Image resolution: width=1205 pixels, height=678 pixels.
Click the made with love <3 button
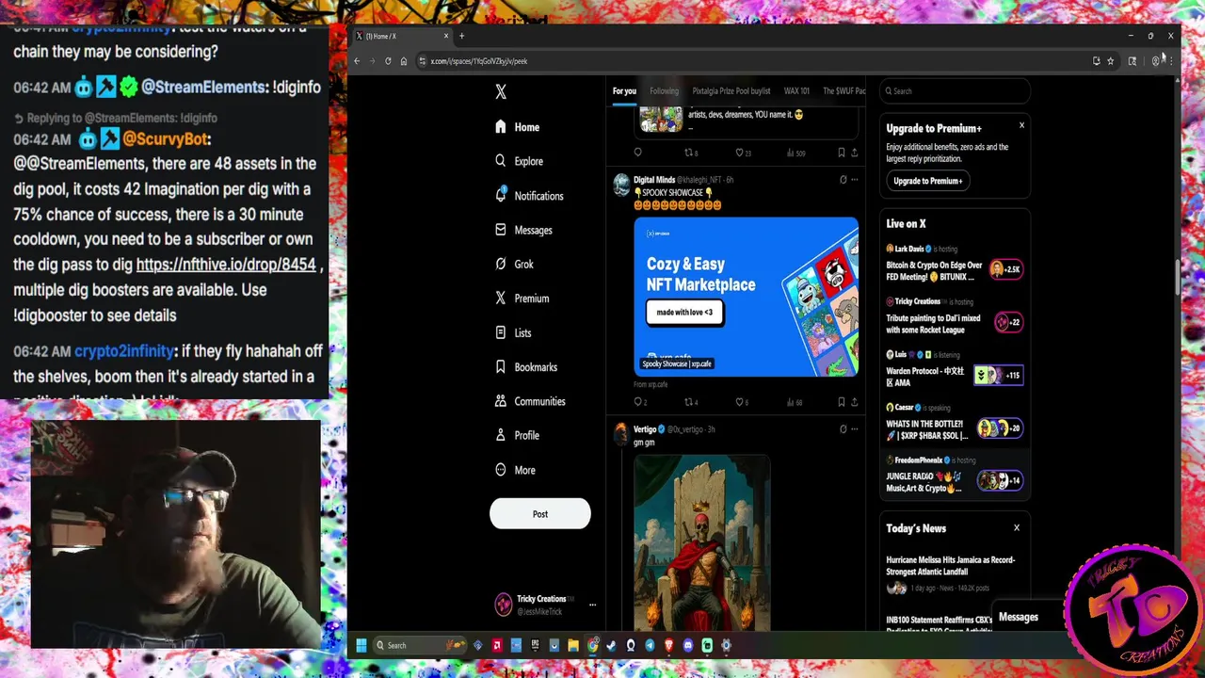pos(684,312)
